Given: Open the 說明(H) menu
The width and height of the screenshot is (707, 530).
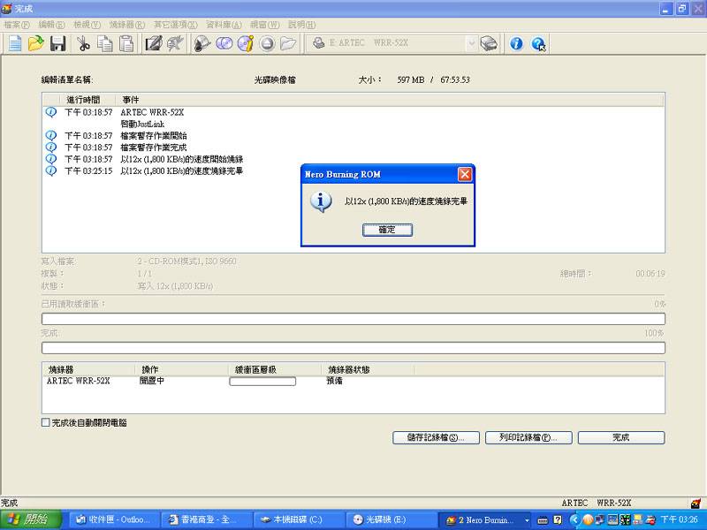Looking at the screenshot, I should click(x=301, y=25).
